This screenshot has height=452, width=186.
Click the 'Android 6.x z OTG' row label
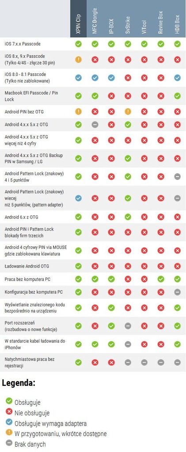coord(21,217)
